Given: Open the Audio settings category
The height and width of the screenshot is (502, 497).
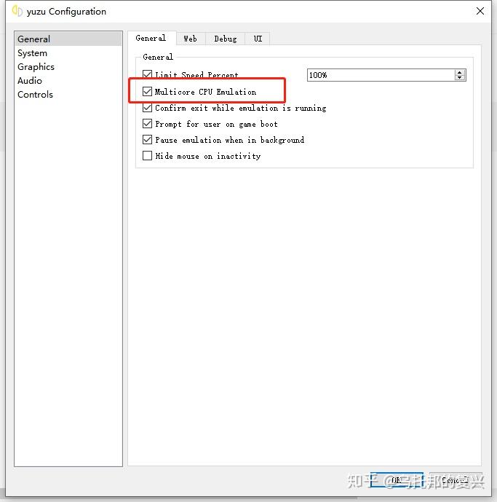Looking at the screenshot, I should 68,81.
